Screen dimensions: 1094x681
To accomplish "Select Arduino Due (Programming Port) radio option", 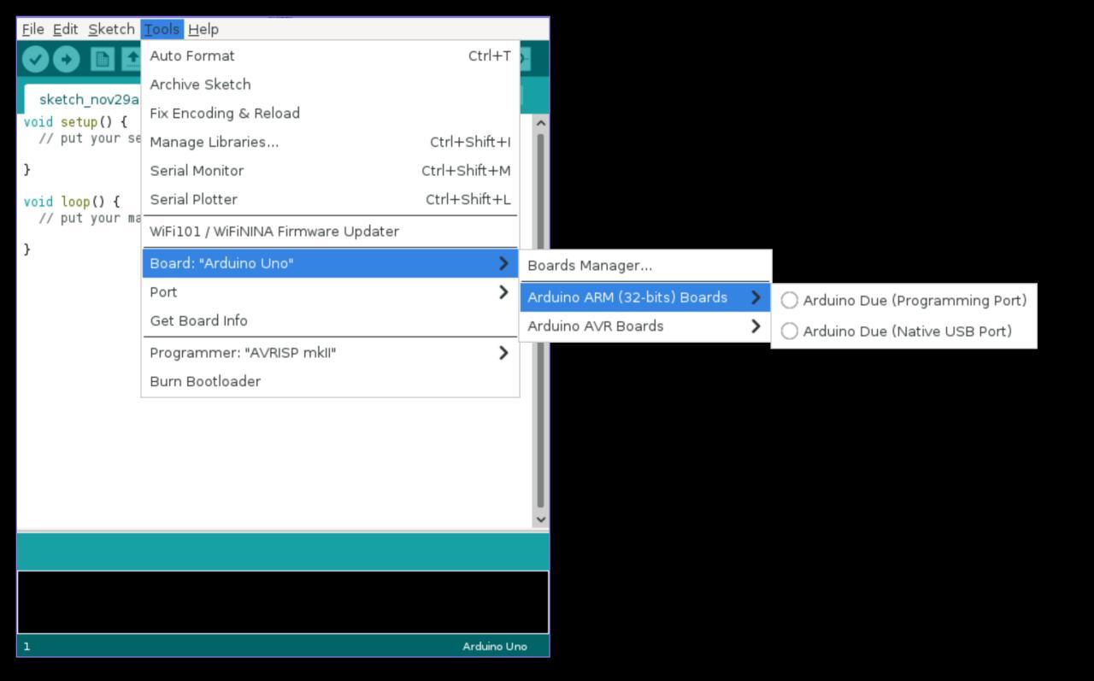I will tap(903, 300).
